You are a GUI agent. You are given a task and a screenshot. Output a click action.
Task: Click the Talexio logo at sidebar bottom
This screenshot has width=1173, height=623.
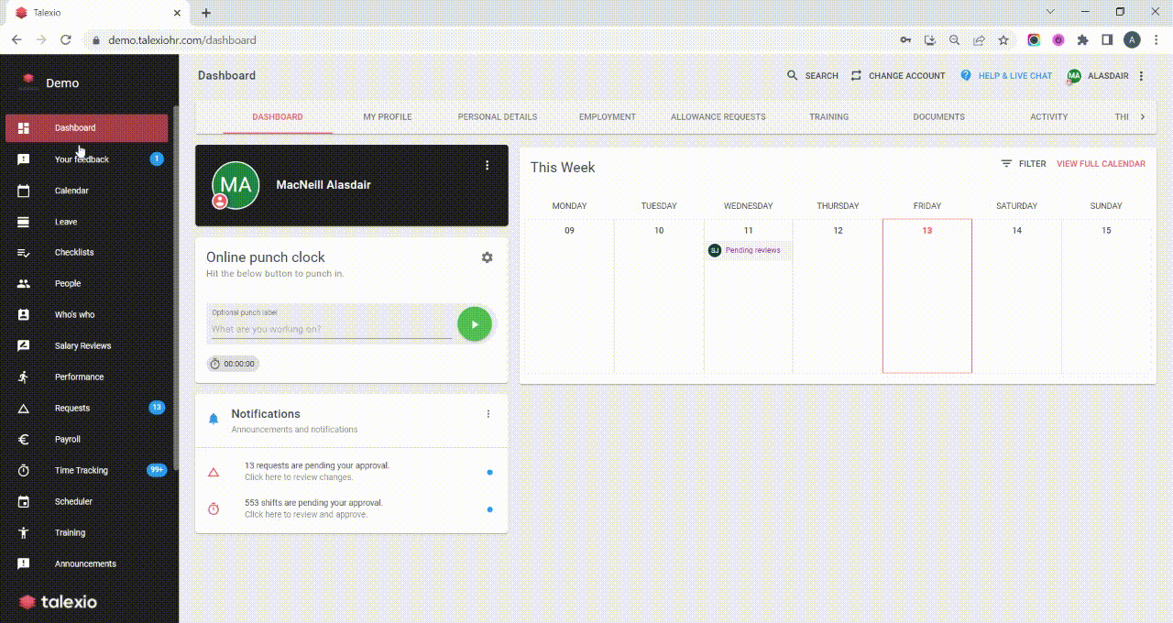pyautogui.click(x=58, y=602)
